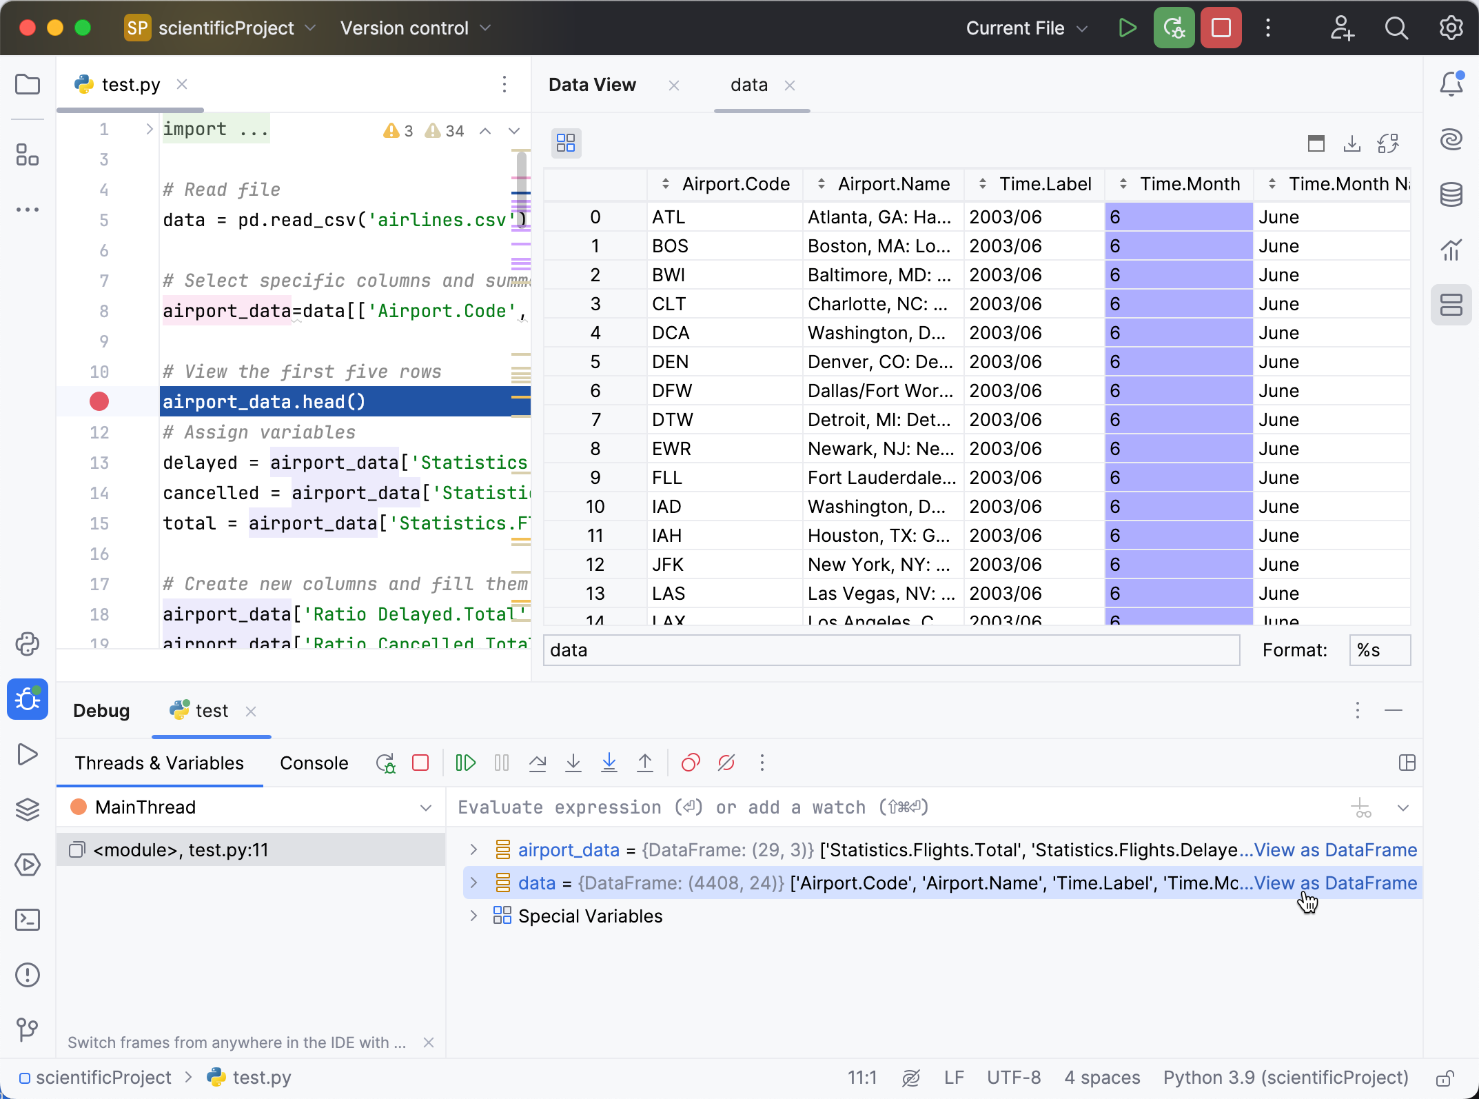Export the data table to file
This screenshot has width=1479, height=1099.
pos(1351,143)
